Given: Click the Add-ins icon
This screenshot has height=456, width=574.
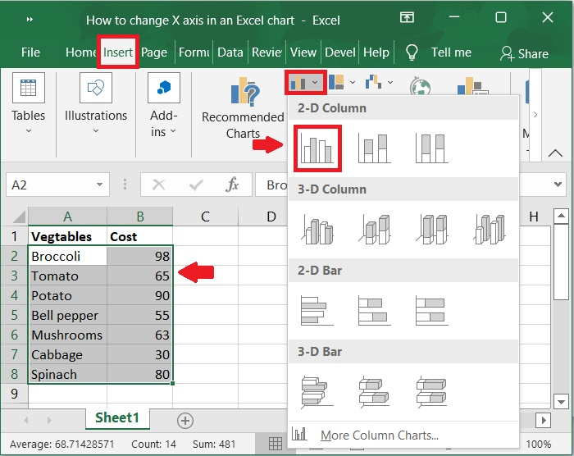Looking at the screenshot, I should pos(164,88).
